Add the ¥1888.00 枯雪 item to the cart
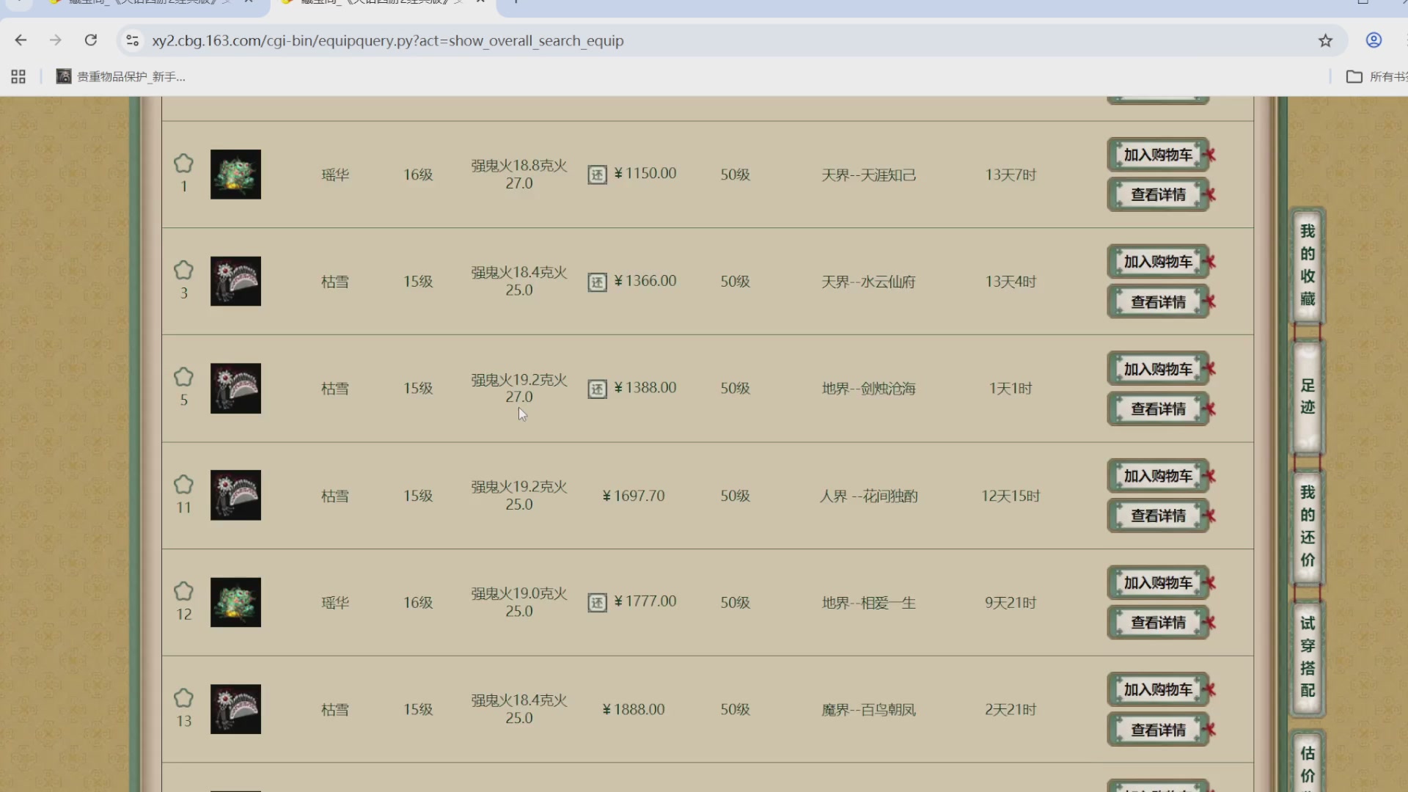Image resolution: width=1408 pixels, height=792 pixels. (x=1157, y=689)
